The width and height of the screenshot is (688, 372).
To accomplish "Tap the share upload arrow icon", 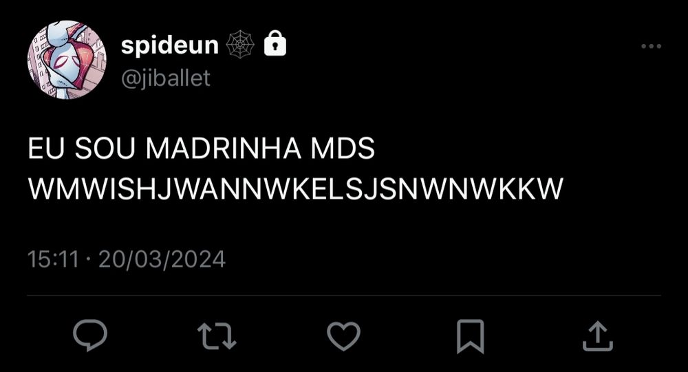I will pyautogui.click(x=597, y=336).
